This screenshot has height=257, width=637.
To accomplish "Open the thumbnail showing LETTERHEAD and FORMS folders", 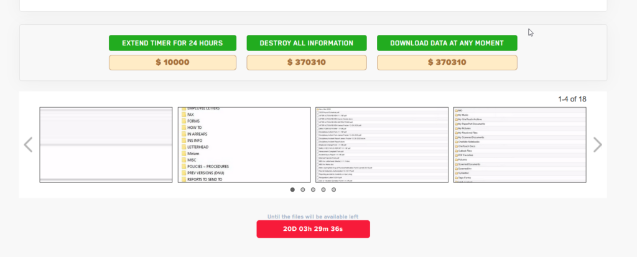I will (x=244, y=145).
